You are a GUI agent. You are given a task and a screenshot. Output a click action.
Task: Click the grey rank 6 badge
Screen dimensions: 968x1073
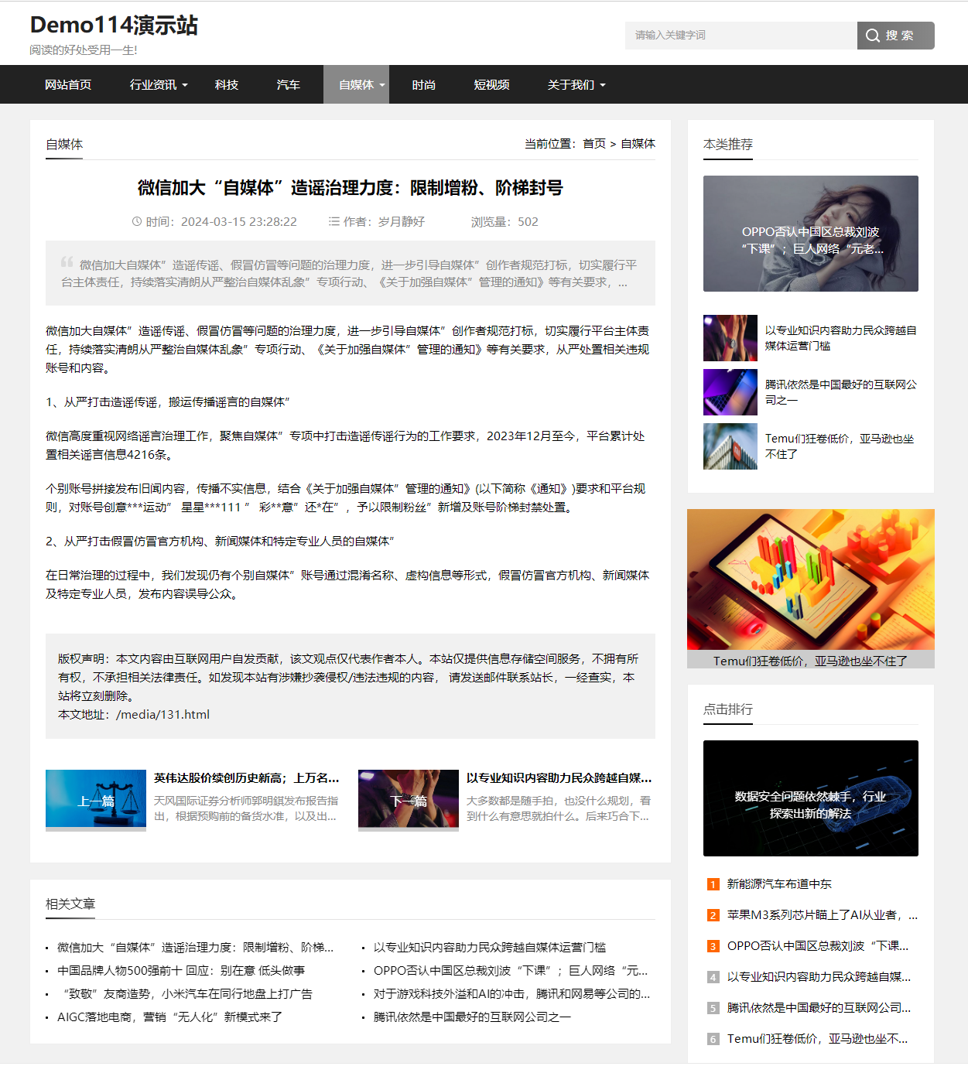(713, 1039)
